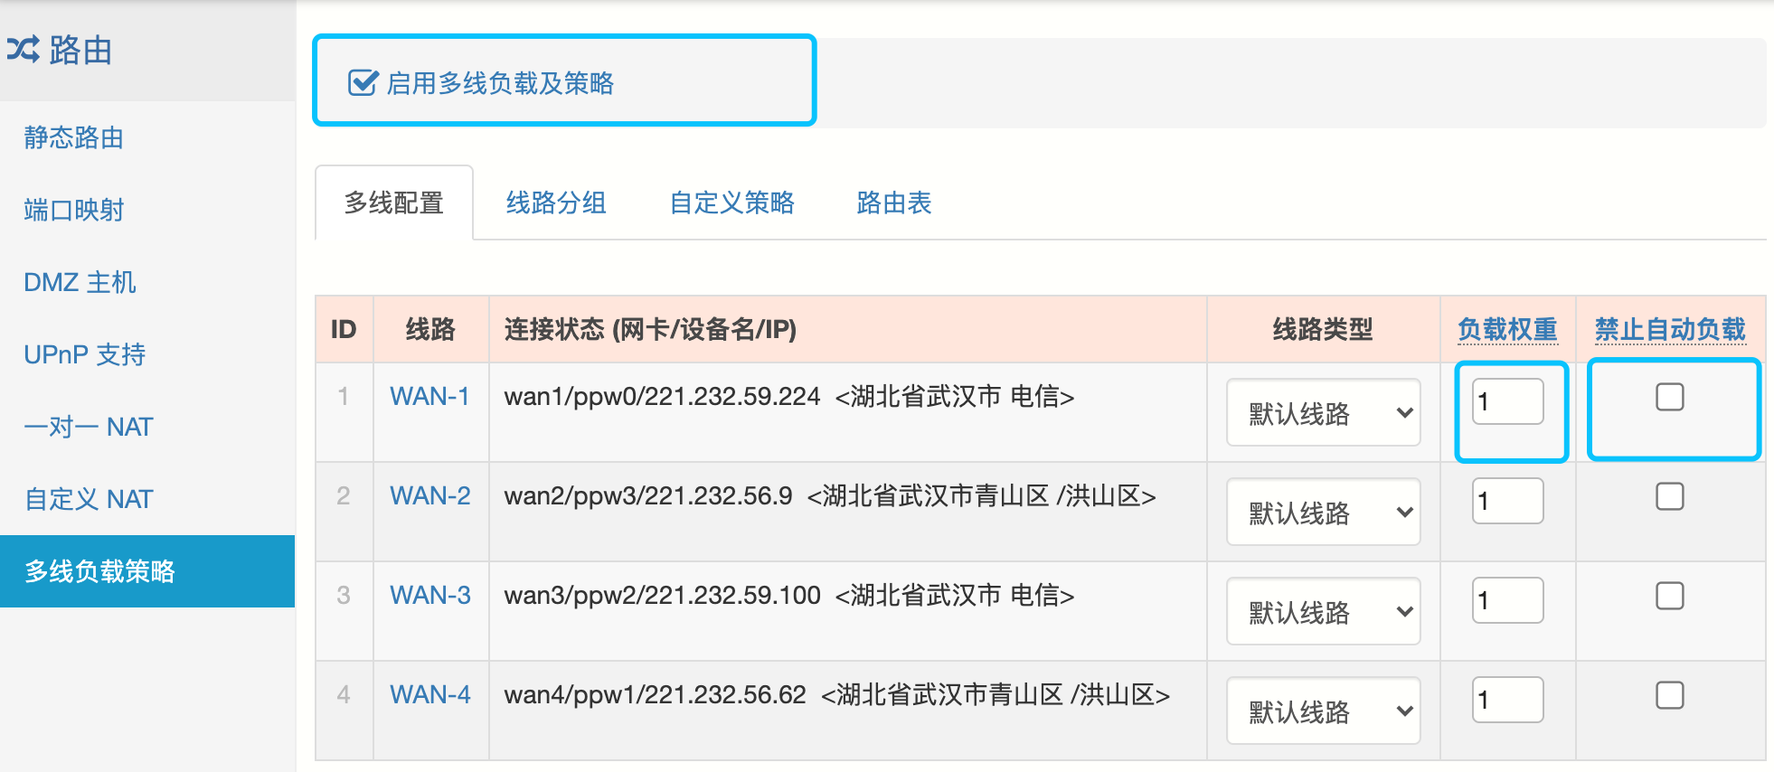Click the 负载权重 column header link

click(1507, 329)
